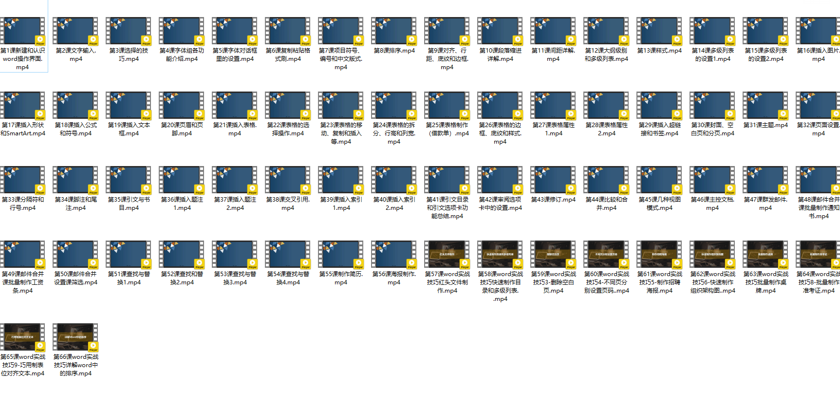The image size is (840, 409).
Task: Select file name 第52课查找和替换2.mp4
Action: click(182, 278)
